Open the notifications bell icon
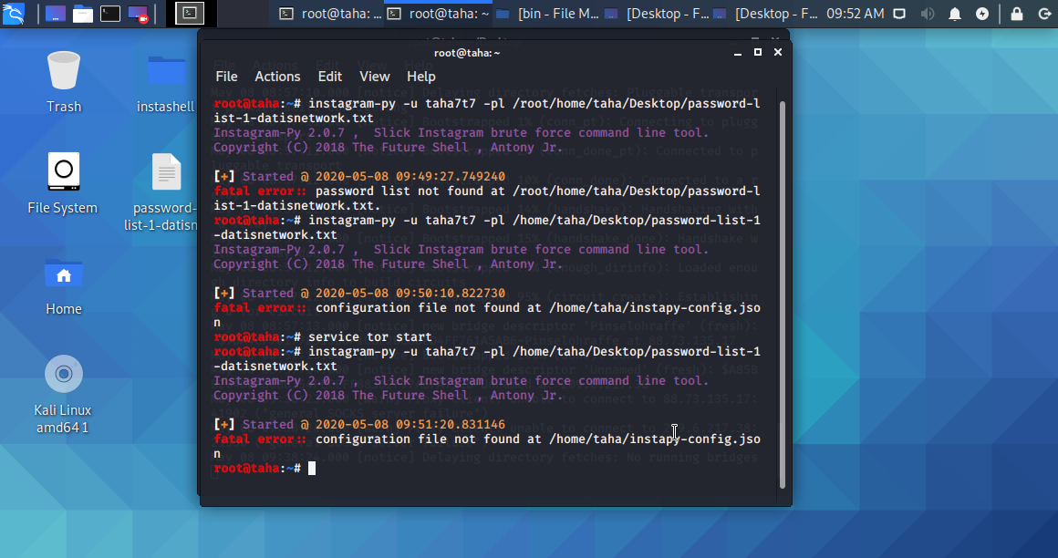1058x558 pixels. click(x=955, y=14)
